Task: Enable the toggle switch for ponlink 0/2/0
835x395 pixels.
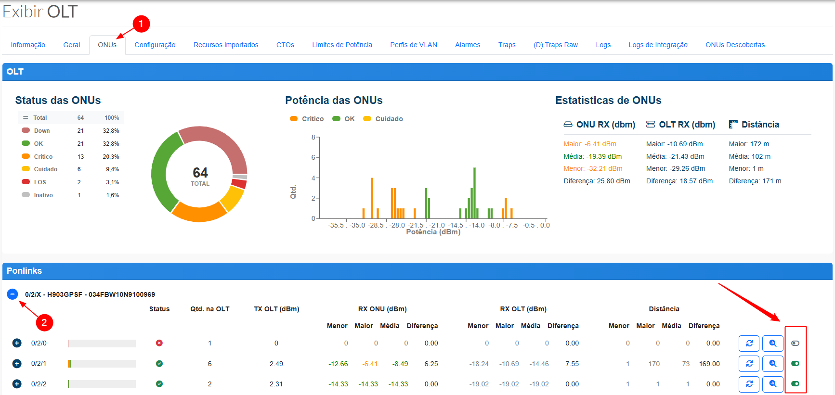Action: pos(795,344)
